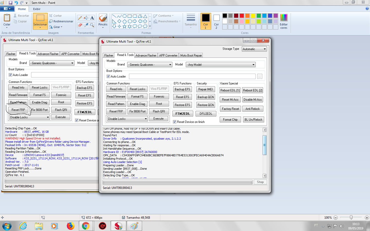Viewport: 370px width, 231px height.
Task: Open Firefox from the taskbar
Action: click(x=70, y=226)
